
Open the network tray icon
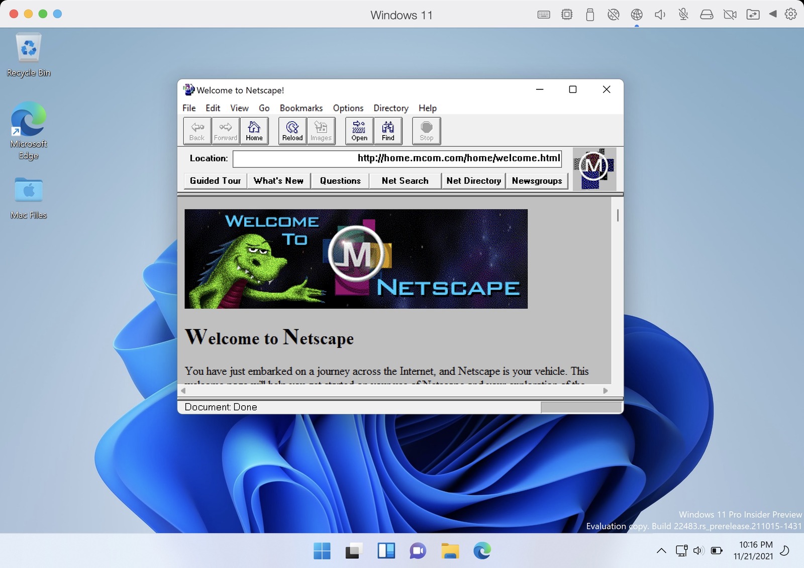681,551
